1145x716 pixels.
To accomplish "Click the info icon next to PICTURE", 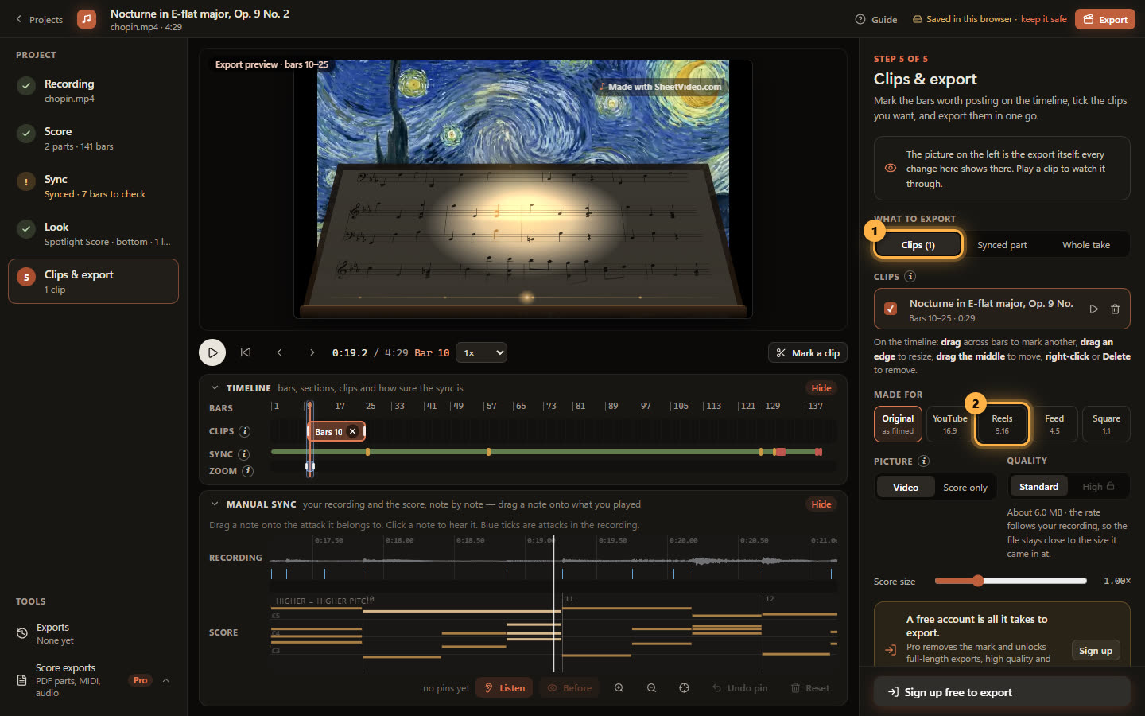I will tap(923, 461).
